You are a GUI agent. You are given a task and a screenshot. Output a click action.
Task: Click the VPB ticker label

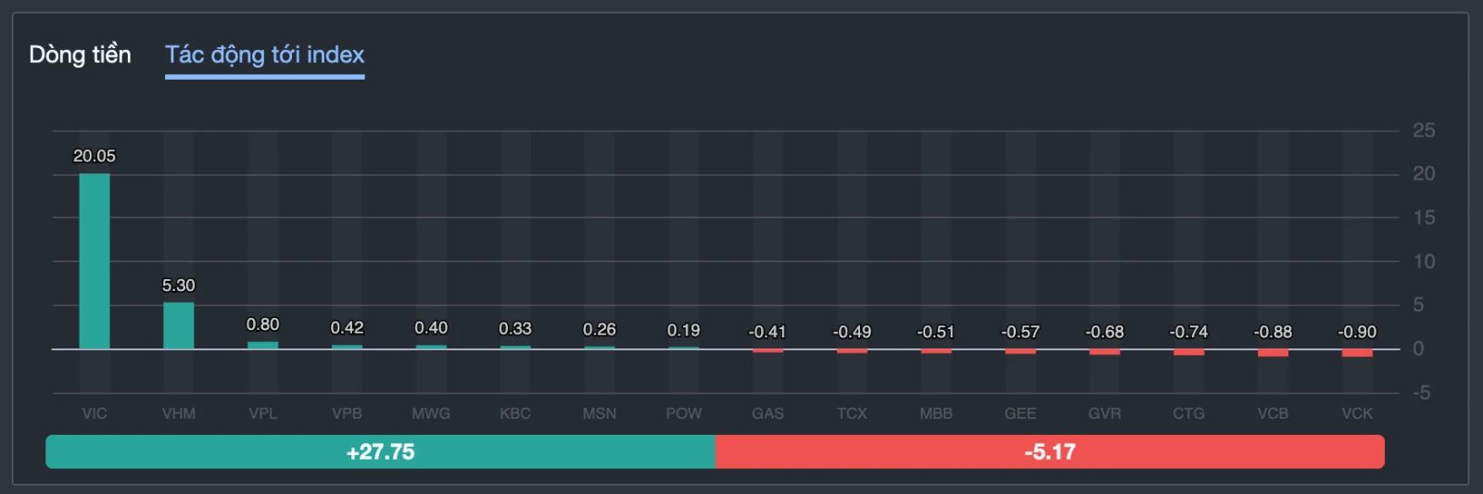click(347, 413)
